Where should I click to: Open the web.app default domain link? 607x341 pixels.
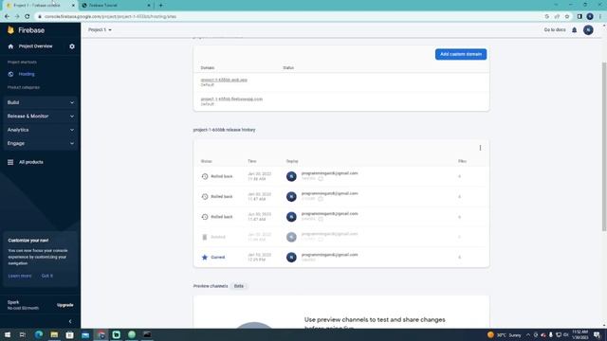(x=224, y=80)
